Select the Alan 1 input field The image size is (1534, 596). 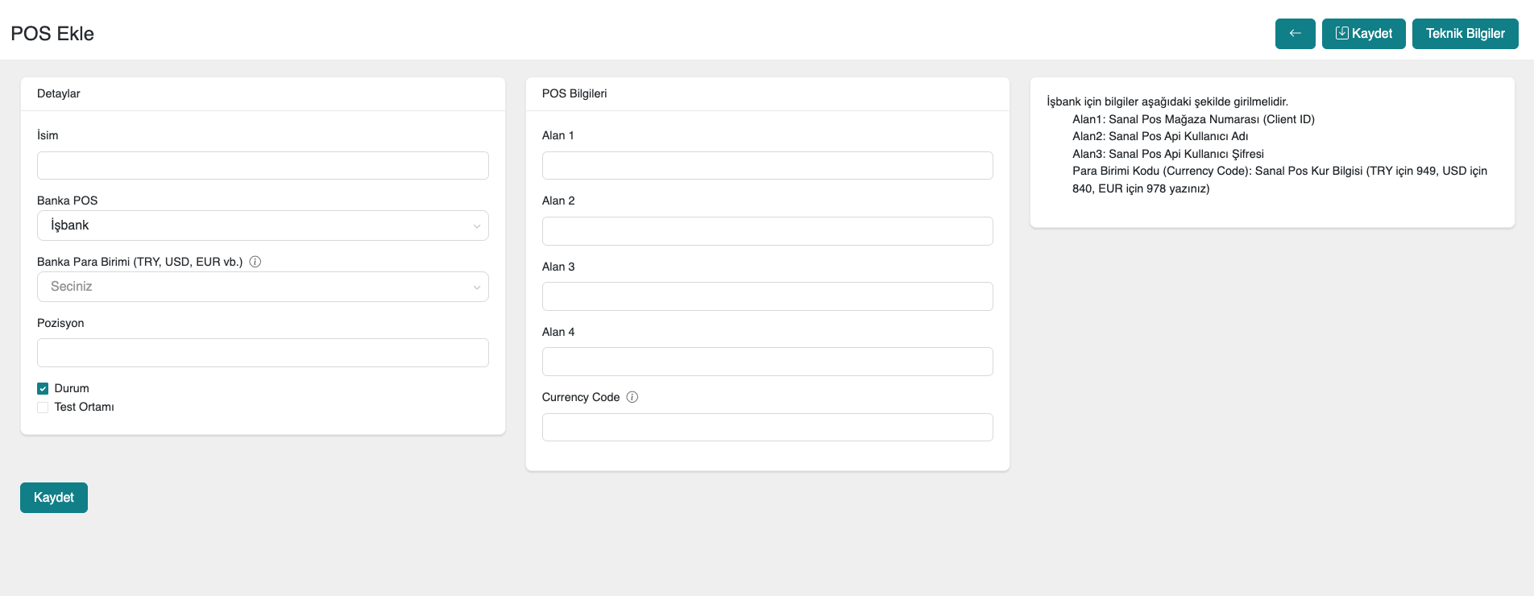click(767, 166)
